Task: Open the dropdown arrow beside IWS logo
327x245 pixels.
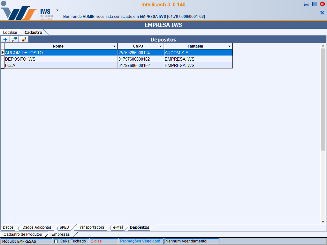Action: click(x=57, y=10)
